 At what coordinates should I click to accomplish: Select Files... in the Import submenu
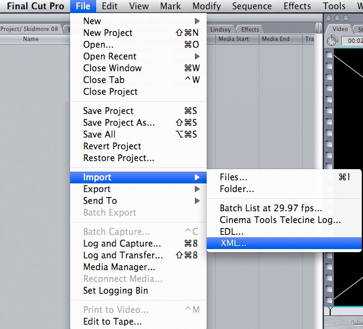pyautogui.click(x=284, y=177)
